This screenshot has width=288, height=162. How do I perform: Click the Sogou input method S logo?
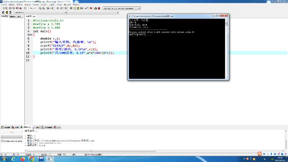point(260,154)
